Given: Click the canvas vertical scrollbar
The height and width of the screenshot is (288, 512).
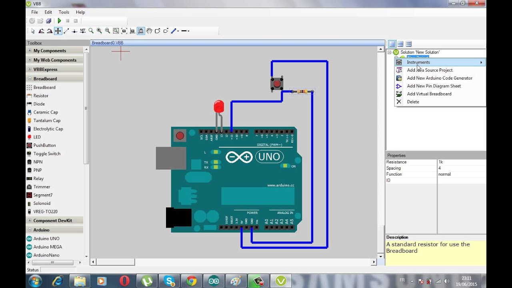Looking at the screenshot, I should point(380,153).
